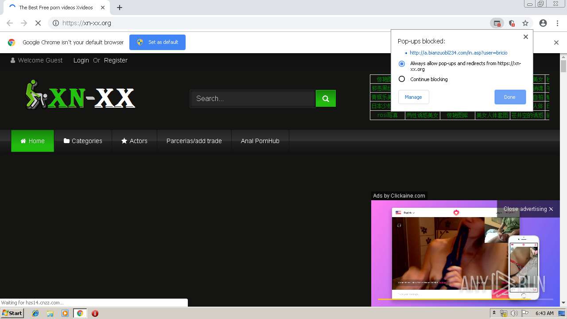Image resolution: width=567 pixels, height=319 pixels.
Task: Open the Chrome three-dot menu
Action: (x=557, y=23)
